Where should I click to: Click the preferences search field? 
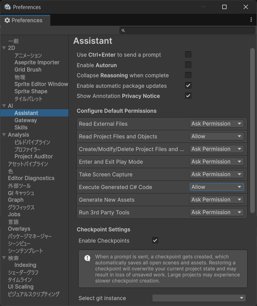point(187,30)
